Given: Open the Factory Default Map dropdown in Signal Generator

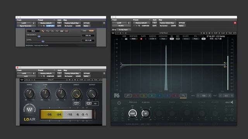Looking at the screenshot, I should pos(72,23).
